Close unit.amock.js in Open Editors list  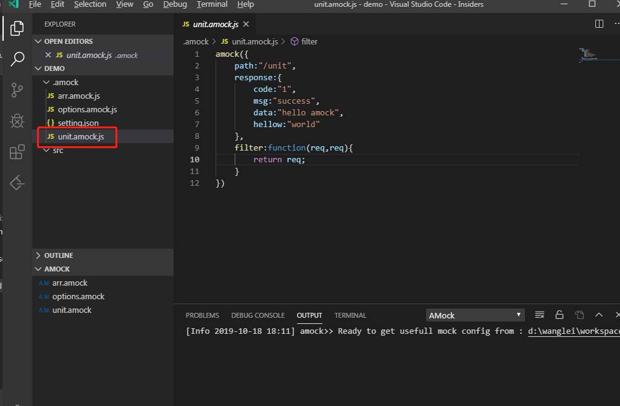48,55
